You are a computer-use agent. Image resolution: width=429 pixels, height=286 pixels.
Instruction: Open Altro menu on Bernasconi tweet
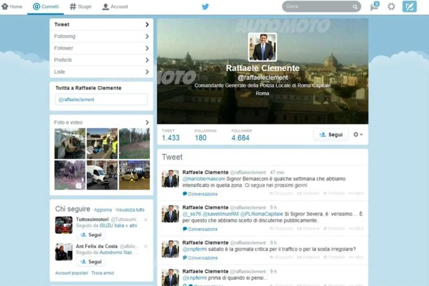(356, 193)
